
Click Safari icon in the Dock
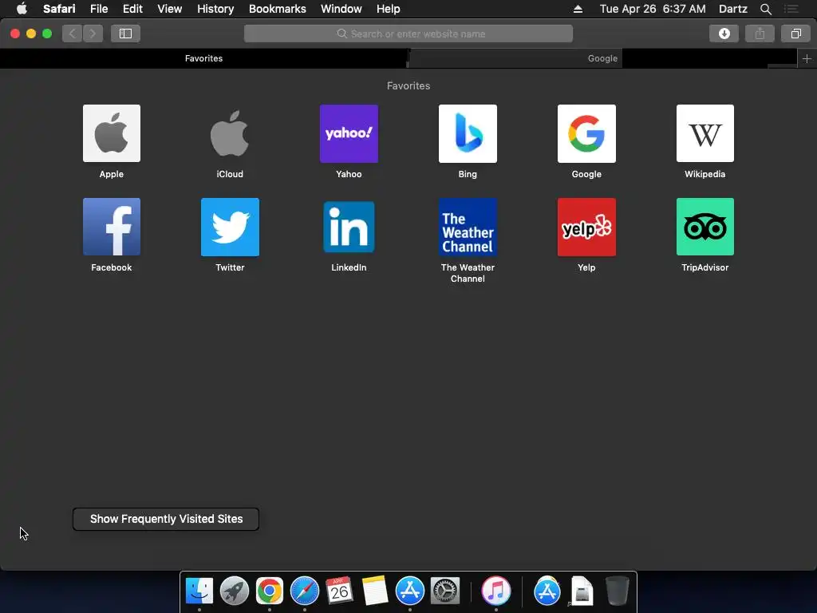click(x=304, y=591)
